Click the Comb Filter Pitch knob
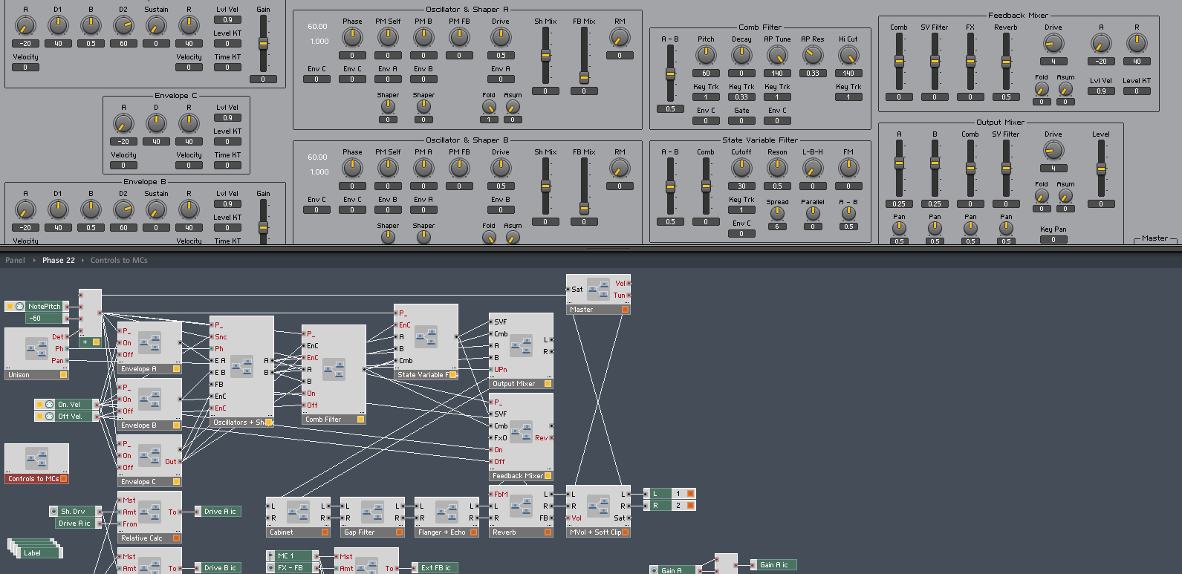1182x574 pixels. coord(706,54)
